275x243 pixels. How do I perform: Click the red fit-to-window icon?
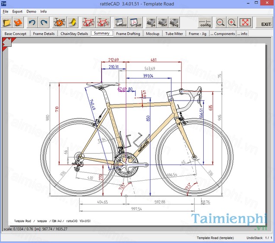click(246, 22)
